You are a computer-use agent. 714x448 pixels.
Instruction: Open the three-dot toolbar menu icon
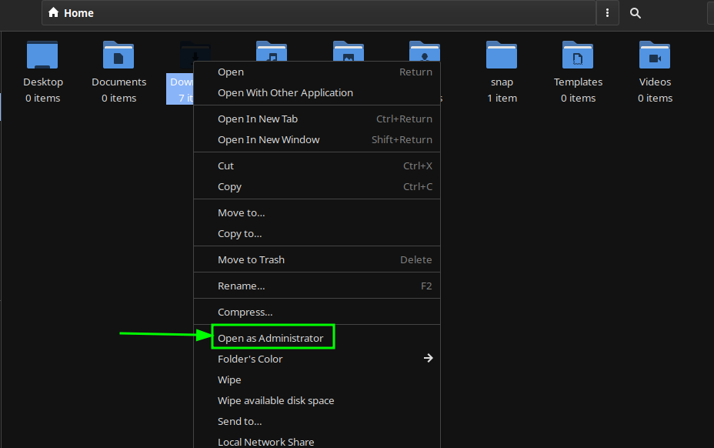[x=607, y=12]
